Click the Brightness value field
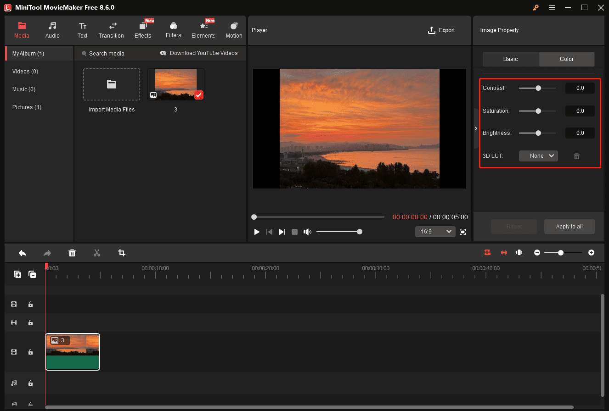 point(580,133)
